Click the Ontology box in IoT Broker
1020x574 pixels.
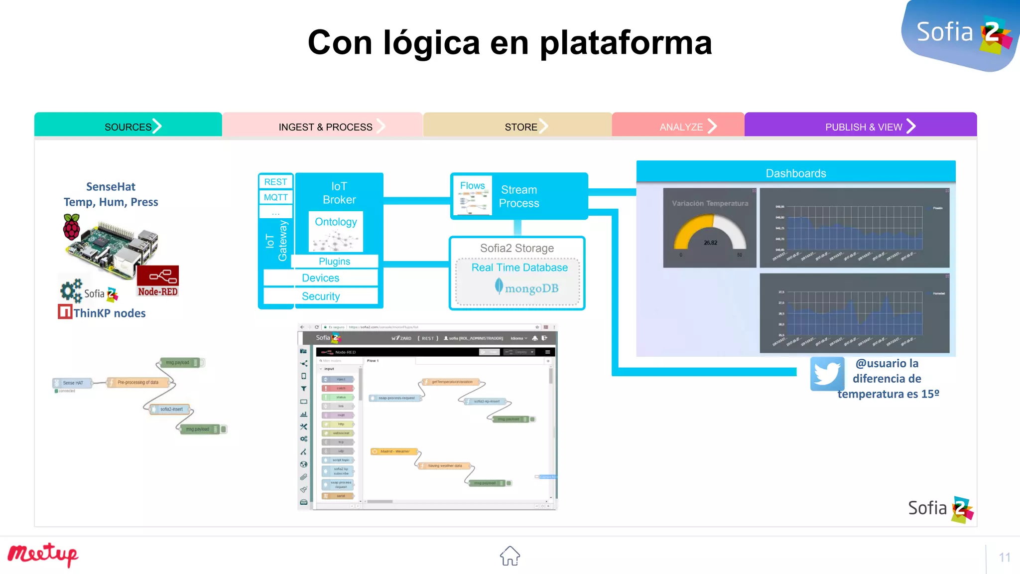pyautogui.click(x=336, y=232)
